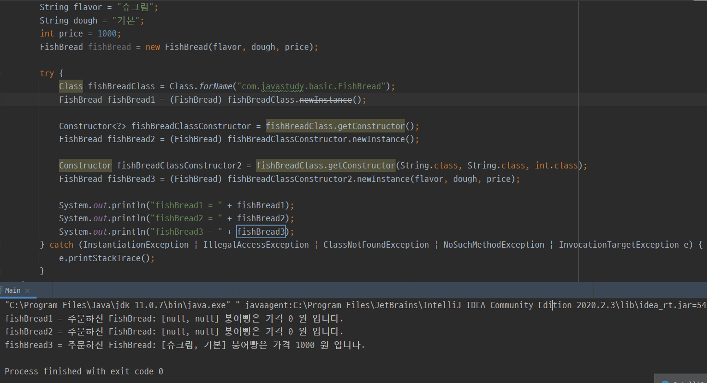Collapse the try block fold marker
This screenshot has width=707, height=383.
pyautogui.click(x=1, y=73)
